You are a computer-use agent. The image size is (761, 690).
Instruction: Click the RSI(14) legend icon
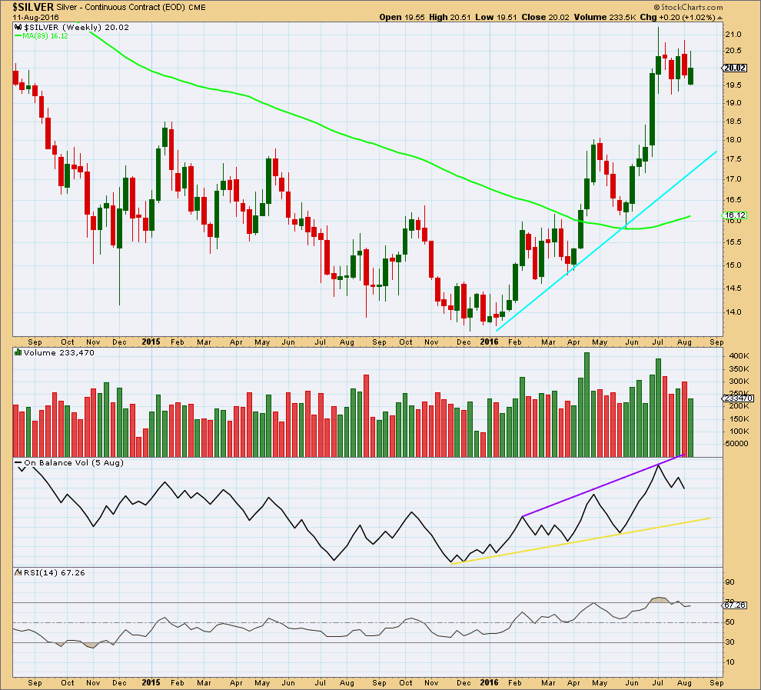click(x=18, y=572)
